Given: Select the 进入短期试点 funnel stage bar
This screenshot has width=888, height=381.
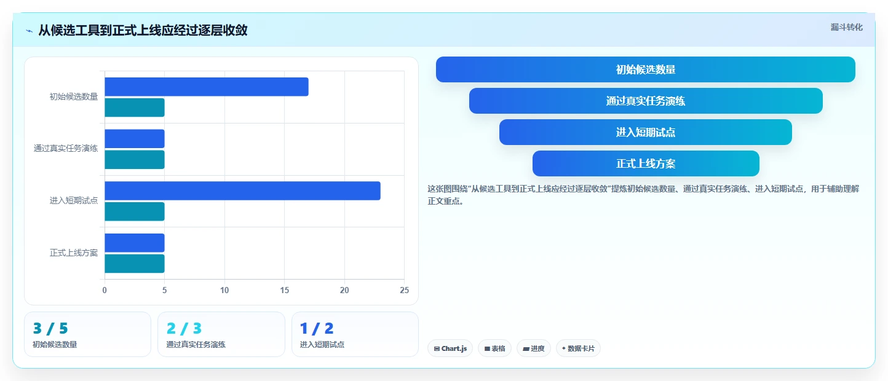Looking at the screenshot, I should point(646,132).
